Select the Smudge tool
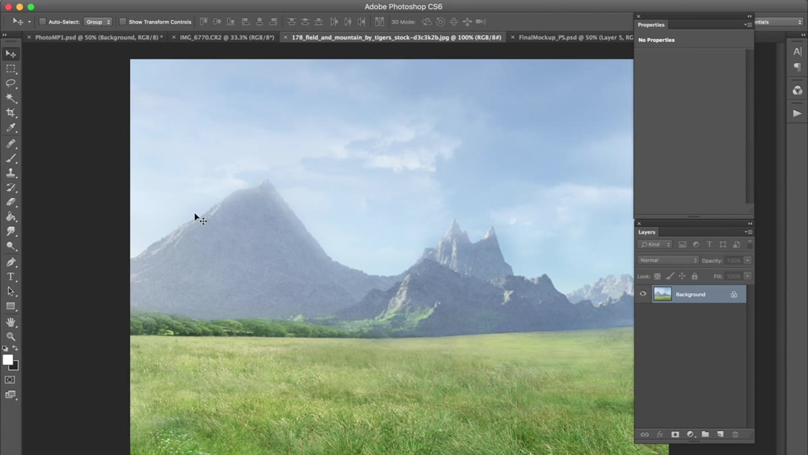This screenshot has height=455, width=808. (x=11, y=232)
